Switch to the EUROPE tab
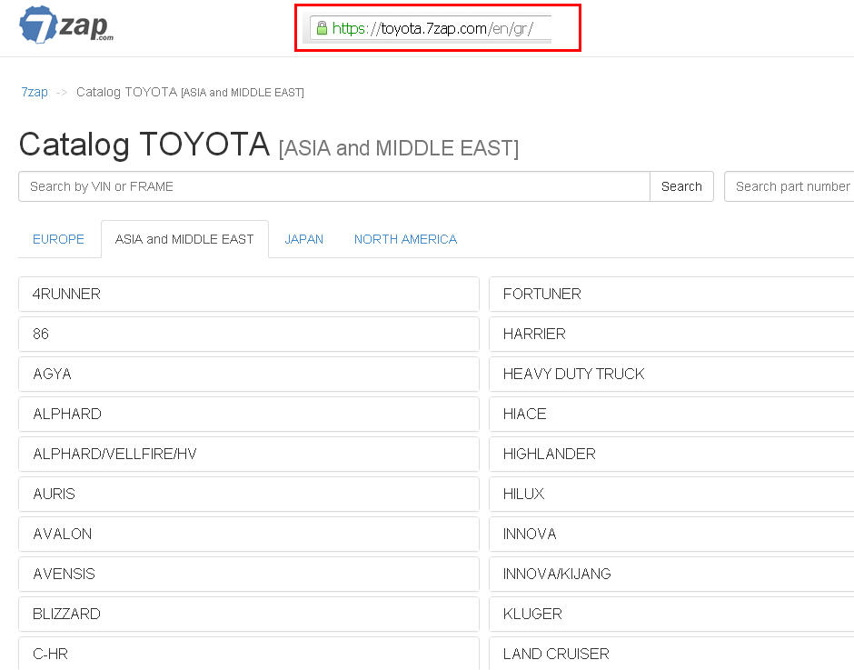This screenshot has height=670, width=854. pos(58,239)
